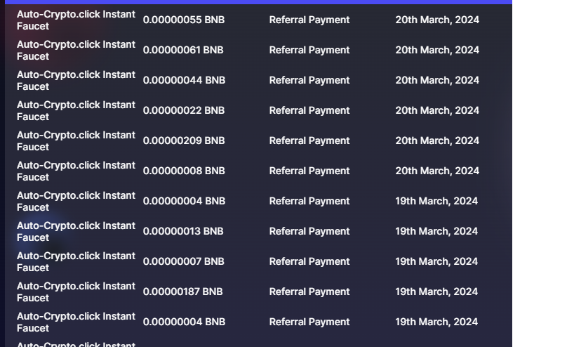Screen dimensions: 574x347
Task: Select the date for the 0.00000008 BNB payment
Action: coord(436,171)
